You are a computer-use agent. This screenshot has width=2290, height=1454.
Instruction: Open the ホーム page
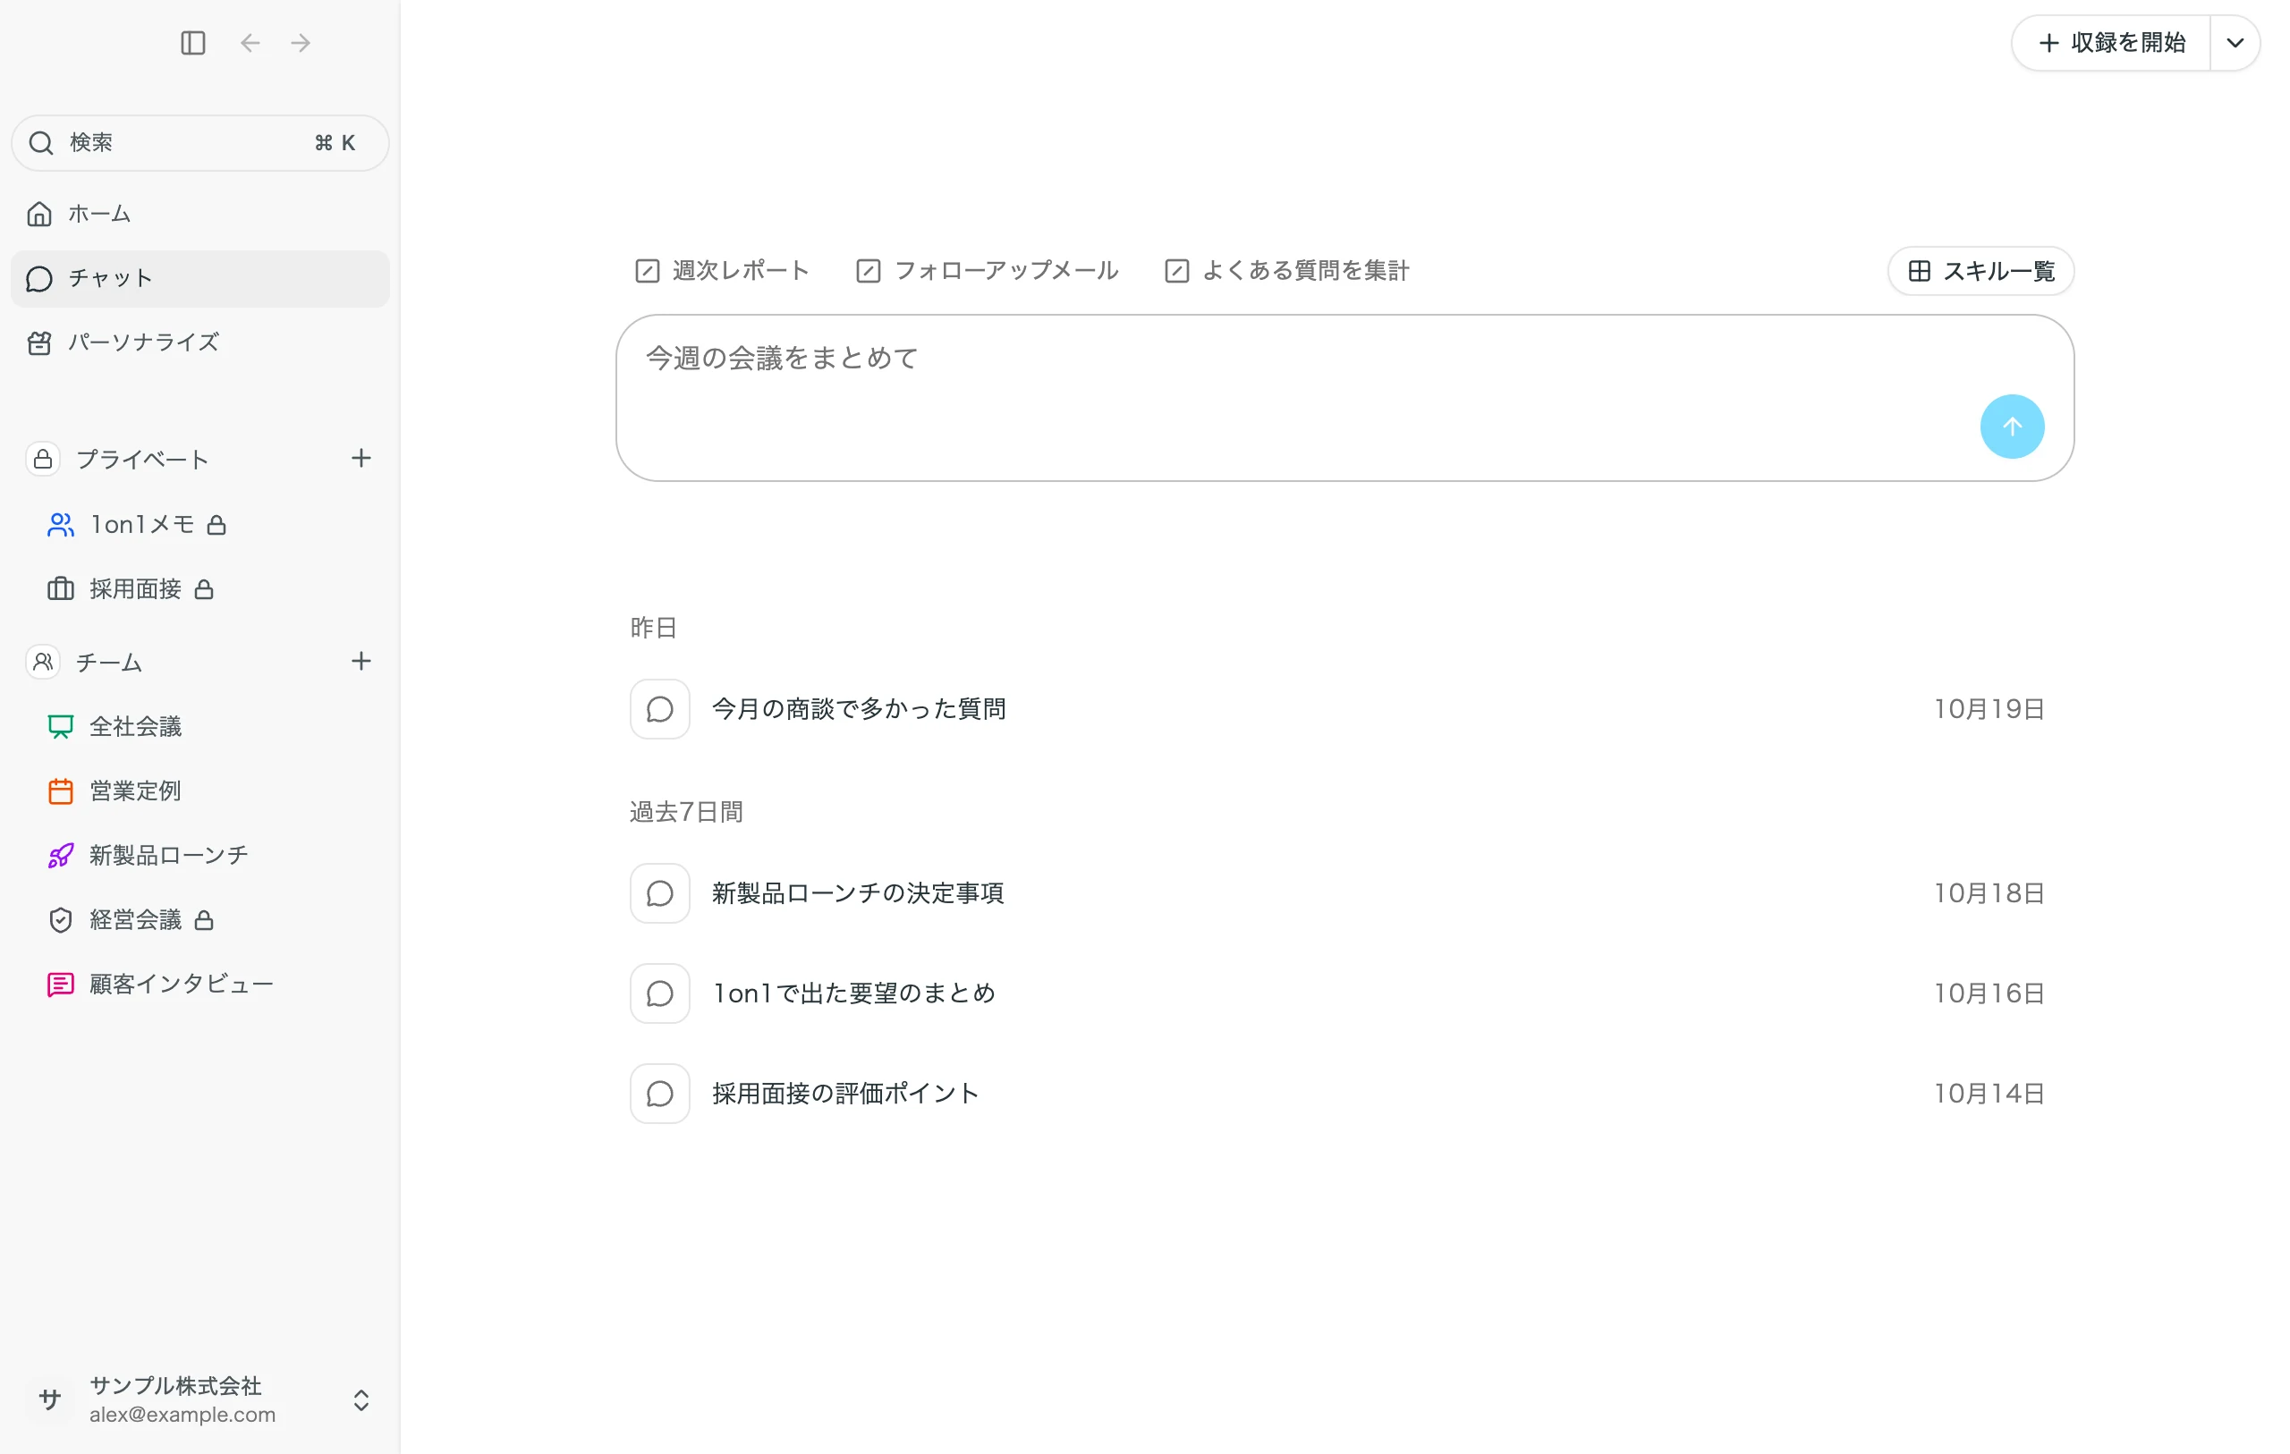pos(199,214)
